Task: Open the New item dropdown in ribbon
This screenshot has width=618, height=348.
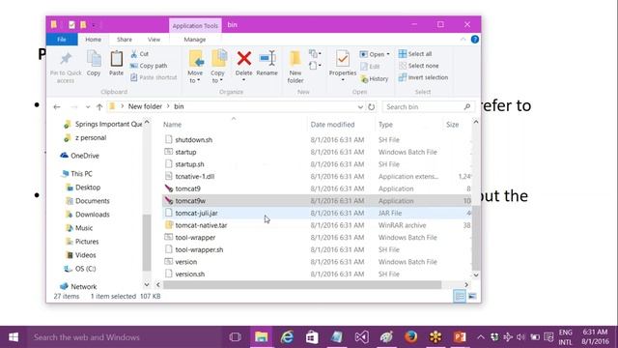Action: coord(315,54)
